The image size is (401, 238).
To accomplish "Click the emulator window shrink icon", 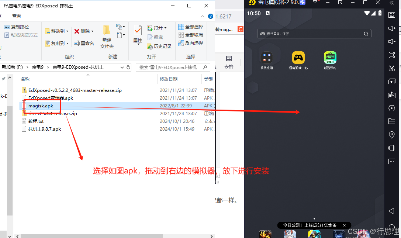I will coord(340,2).
